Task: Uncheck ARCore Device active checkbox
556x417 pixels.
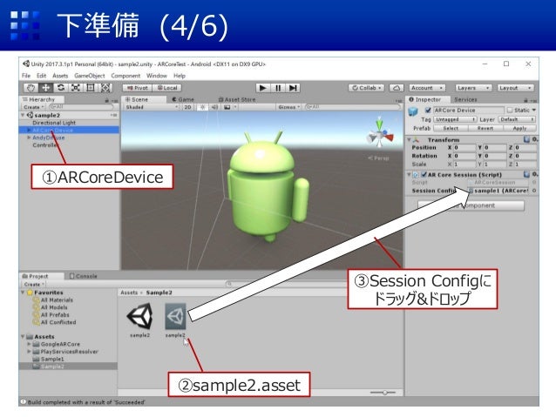Action: (428, 111)
